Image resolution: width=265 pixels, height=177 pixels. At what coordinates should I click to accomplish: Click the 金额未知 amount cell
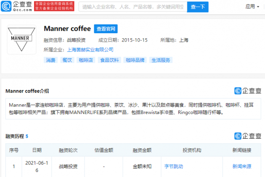point(142,166)
